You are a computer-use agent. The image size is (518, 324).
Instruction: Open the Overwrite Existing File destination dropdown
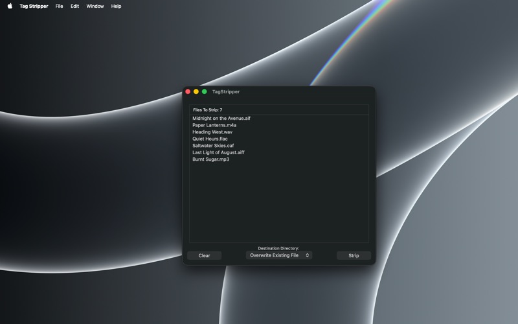pyautogui.click(x=279, y=255)
